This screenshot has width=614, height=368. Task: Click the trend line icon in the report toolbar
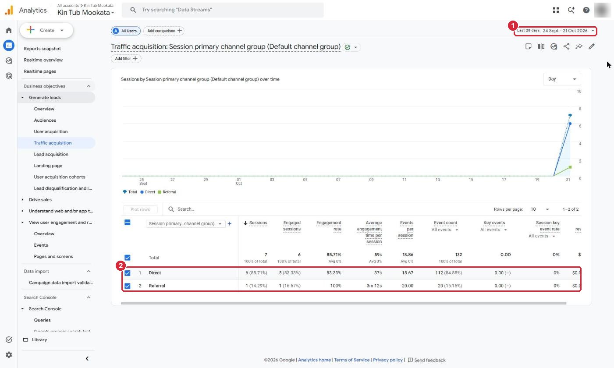tap(579, 46)
